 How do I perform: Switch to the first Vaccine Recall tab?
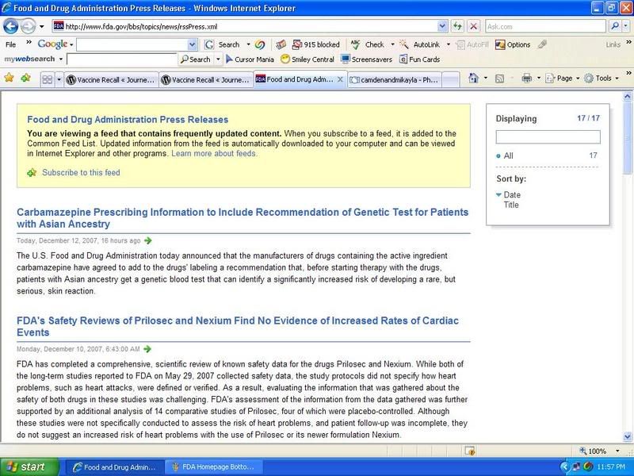click(x=111, y=80)
